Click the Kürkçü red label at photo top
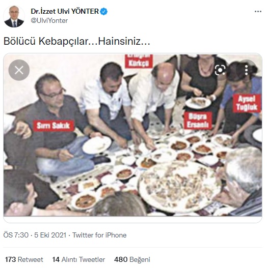 (x=139, y=62)
